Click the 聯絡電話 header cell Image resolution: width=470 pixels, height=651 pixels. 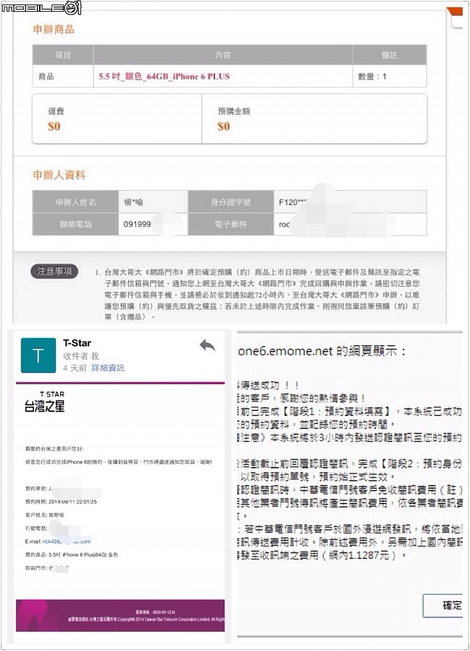[76, 224]
